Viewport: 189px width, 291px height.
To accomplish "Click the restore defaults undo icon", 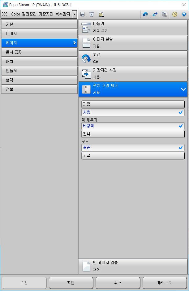I will pos(145,14).
